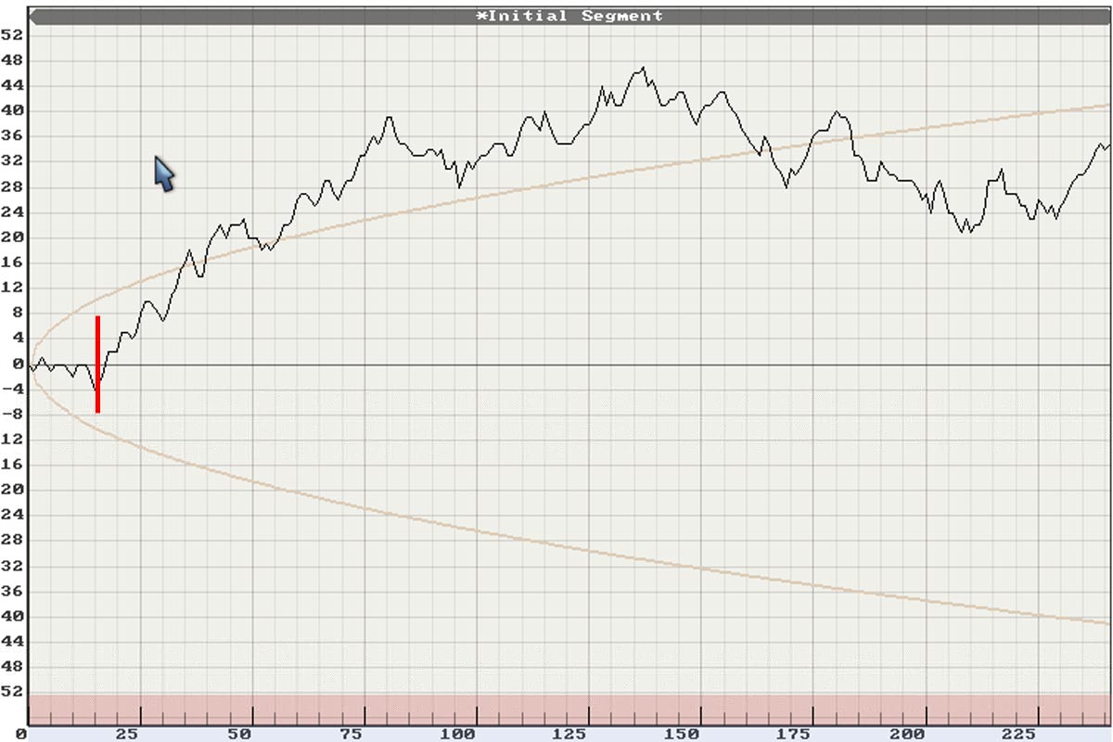This screenshot has height=742, width=1113.
Task: Click the blue arrow pointer on the chart
Action: pos(163,173)
